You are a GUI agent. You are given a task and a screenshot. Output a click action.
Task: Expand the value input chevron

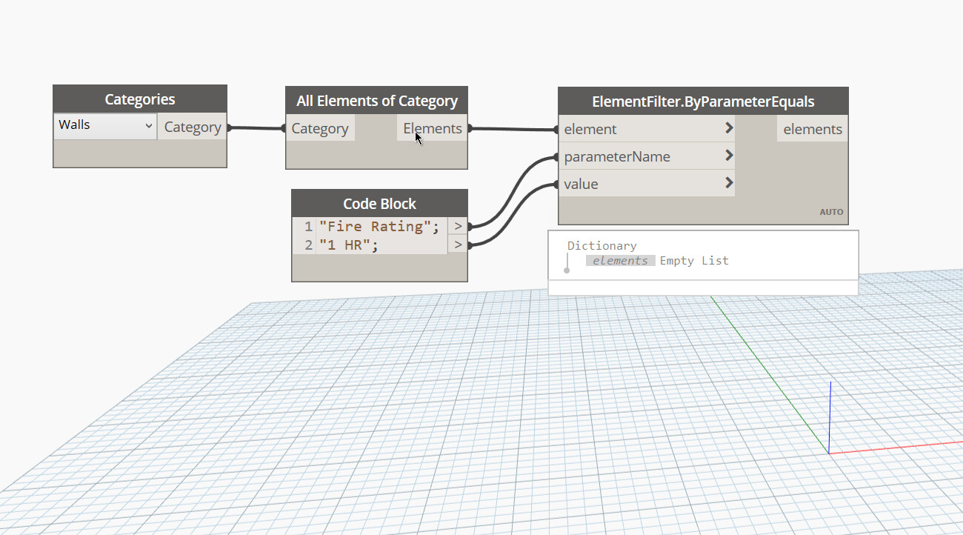coord(729,183)
